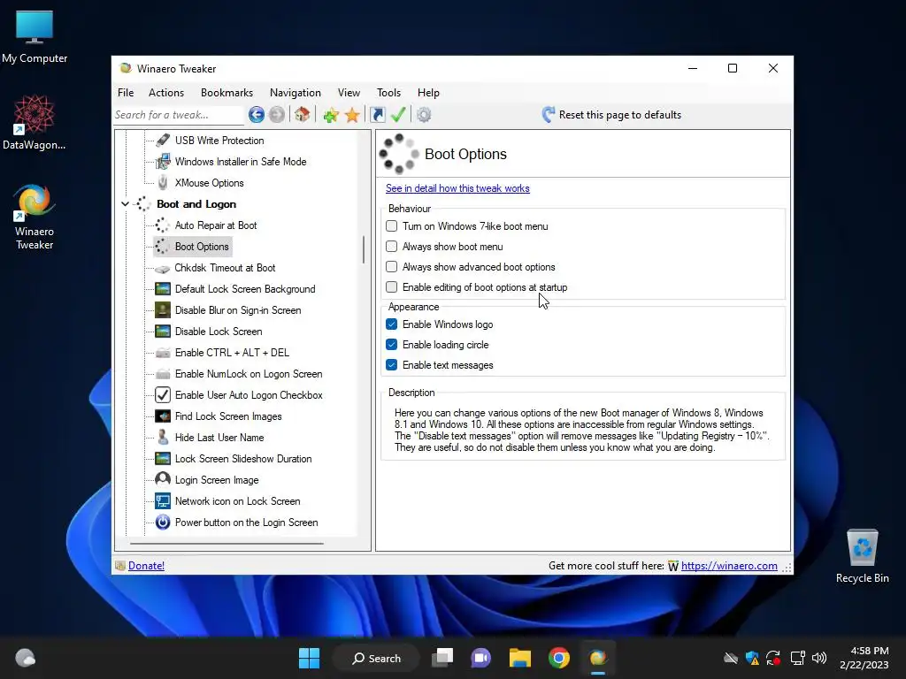The width and height of the screenshot is (906, 679).
Task: Click the Find Lock Screen Images icon
Action: pyautogui.click(x=163, y=416)
